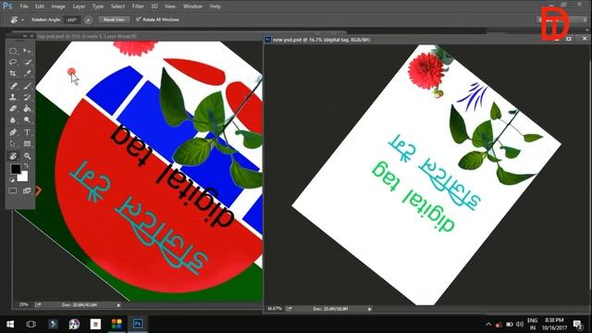Select the Clone Stamp tool

tap(13, 97)
